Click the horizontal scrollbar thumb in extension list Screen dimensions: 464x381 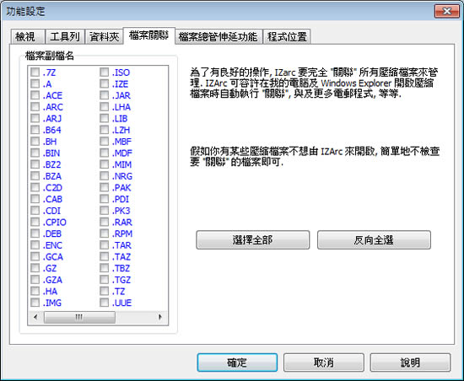pyautogui.click(x=79, y=317)
